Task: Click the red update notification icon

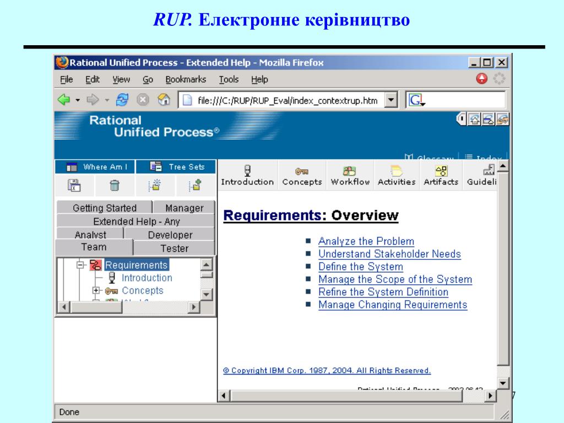Action: click(x=481, y=78)
